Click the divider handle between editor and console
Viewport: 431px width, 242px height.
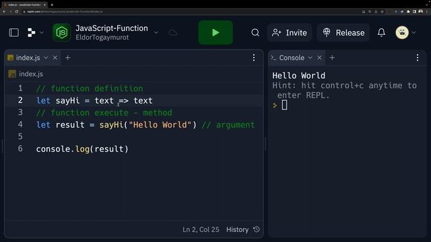[265, 144]
